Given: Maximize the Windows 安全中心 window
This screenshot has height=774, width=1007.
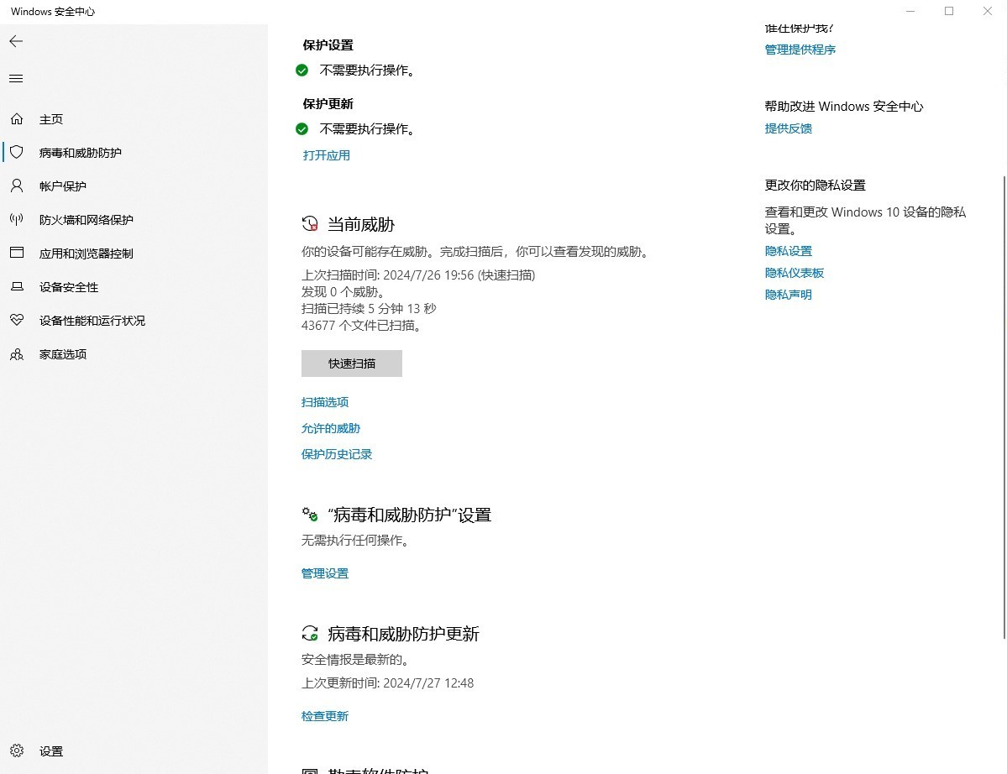Looking at the screenshot, I should 948,11.
